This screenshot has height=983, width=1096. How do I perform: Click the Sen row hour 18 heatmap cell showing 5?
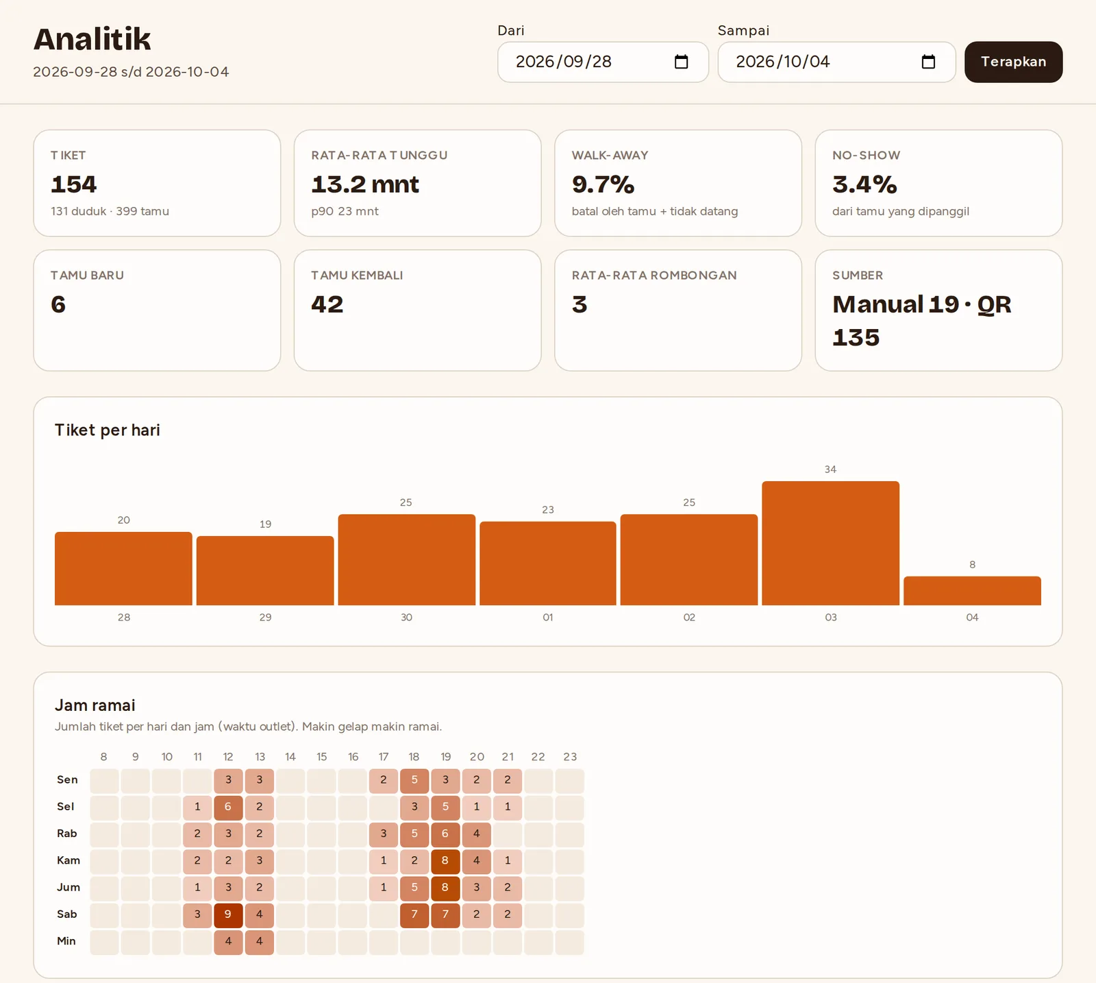point(414,781)
